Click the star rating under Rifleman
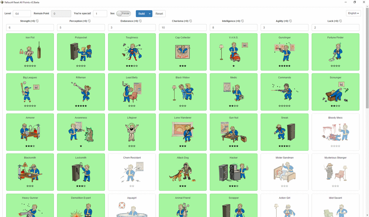The height and width of the screenshot is (217, 369). click(x=81, y=106)
